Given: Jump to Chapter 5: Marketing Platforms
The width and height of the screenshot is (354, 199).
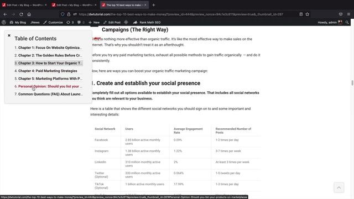Looking at the screenshot, I should pos(50,78).
